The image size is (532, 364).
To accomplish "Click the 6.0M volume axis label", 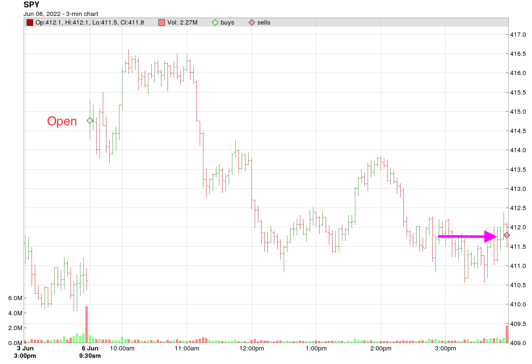I will coord(15,298).
